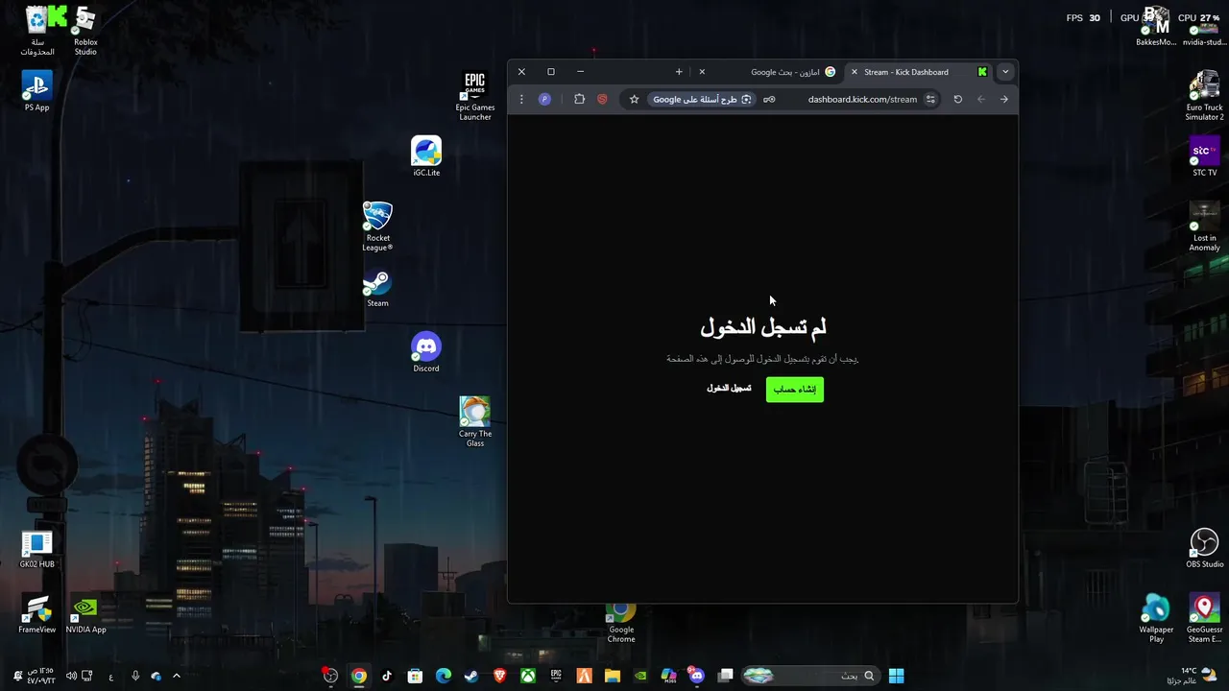Open Rocket League desktop shortcut
Screen dimensions: 1229x691
click(x=377, y=226)
